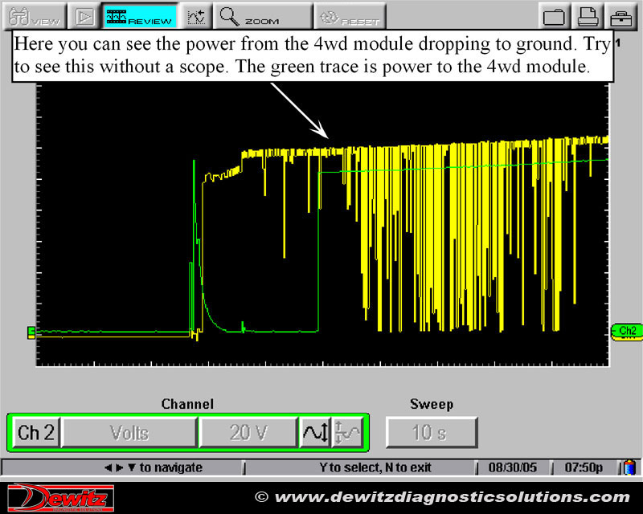
Task: Click the 10 s Sweep button
Action: tap(431, 433)
